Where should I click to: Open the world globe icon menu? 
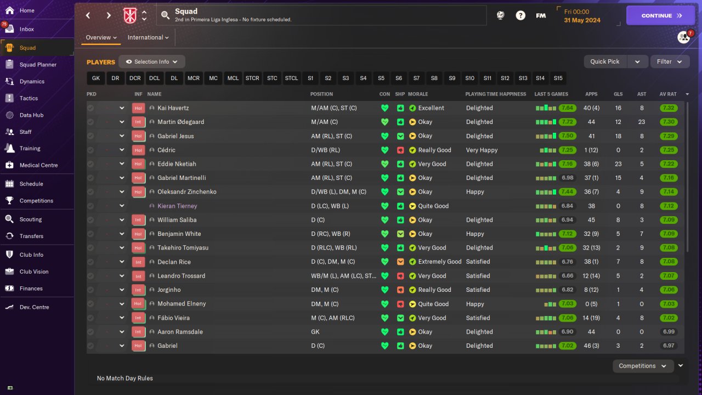coord(500,15)
